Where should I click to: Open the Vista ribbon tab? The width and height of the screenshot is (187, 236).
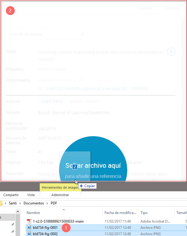(x=31, y=195)
